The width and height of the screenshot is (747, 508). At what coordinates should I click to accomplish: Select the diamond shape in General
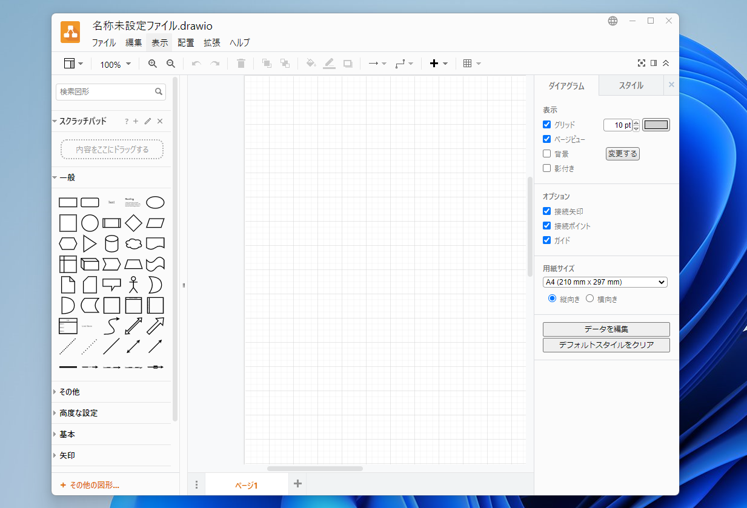133,223
